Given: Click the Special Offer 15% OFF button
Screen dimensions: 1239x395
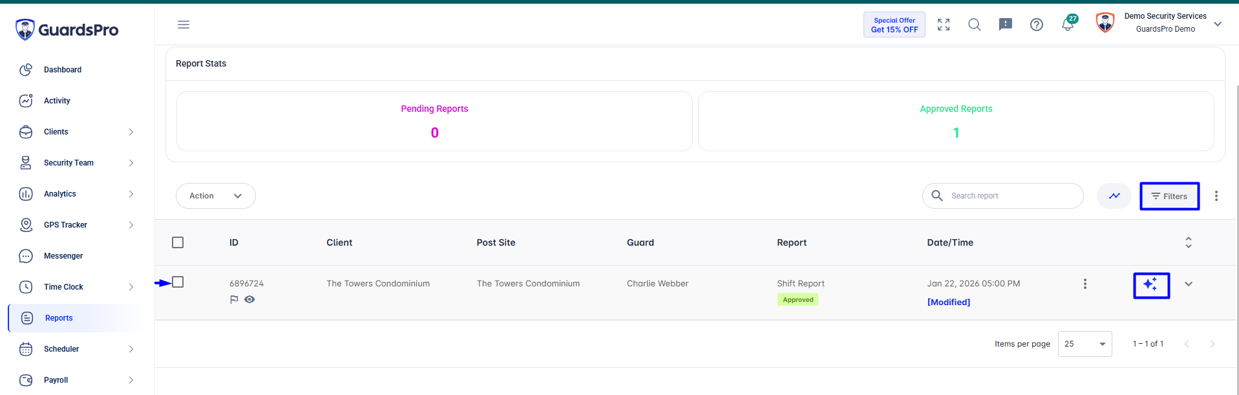Looking at the screenshot, I should point(895,25).
